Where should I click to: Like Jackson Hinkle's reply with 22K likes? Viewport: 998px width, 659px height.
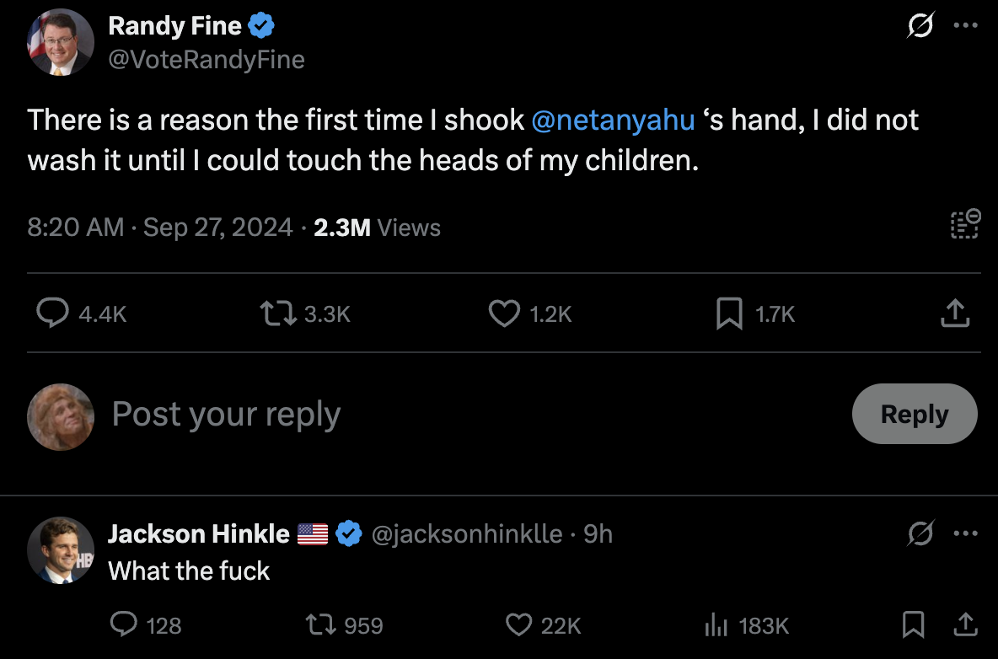518,625
